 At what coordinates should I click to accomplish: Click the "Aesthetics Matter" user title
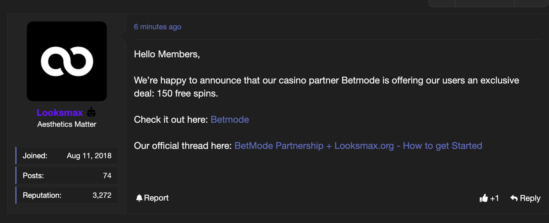coord(67,124)
